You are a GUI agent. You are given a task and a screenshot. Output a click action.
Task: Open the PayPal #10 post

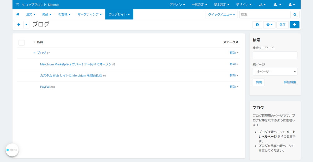pos(45,87)
